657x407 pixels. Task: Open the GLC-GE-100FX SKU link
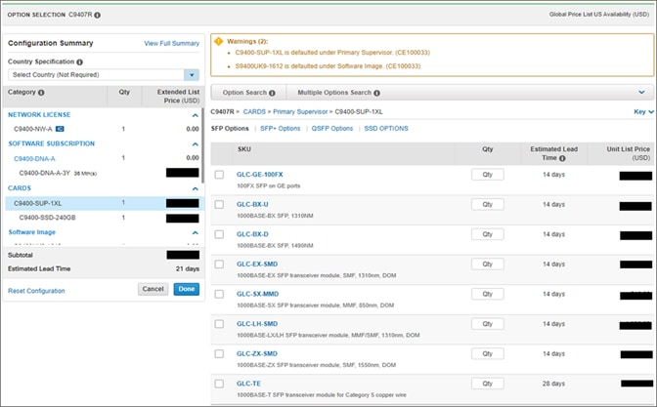coord(260,175)
